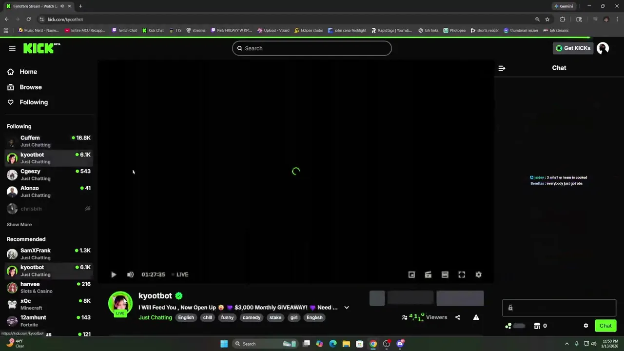Open kyootbot's live avatar

120,304
